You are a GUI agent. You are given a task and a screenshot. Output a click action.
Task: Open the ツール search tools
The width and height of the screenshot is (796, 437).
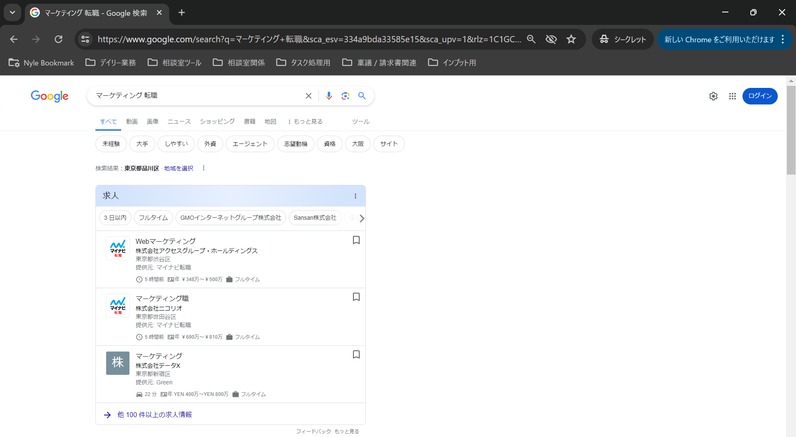pos(361,121)
